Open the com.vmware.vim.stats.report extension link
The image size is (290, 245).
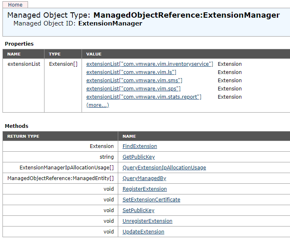pos(144,97)
